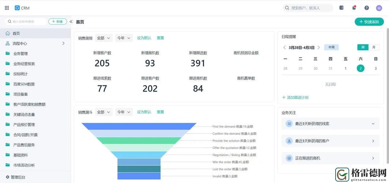
Task: Switch calendar to 月 month view
Action: 374,47
